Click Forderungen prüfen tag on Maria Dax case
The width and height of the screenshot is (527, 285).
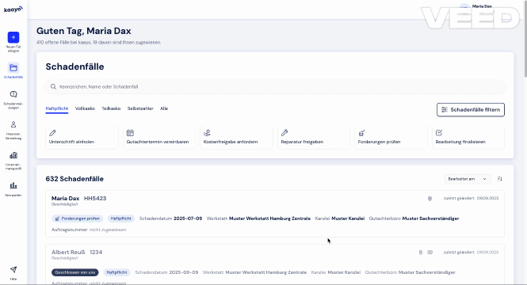tap(78, 218)
